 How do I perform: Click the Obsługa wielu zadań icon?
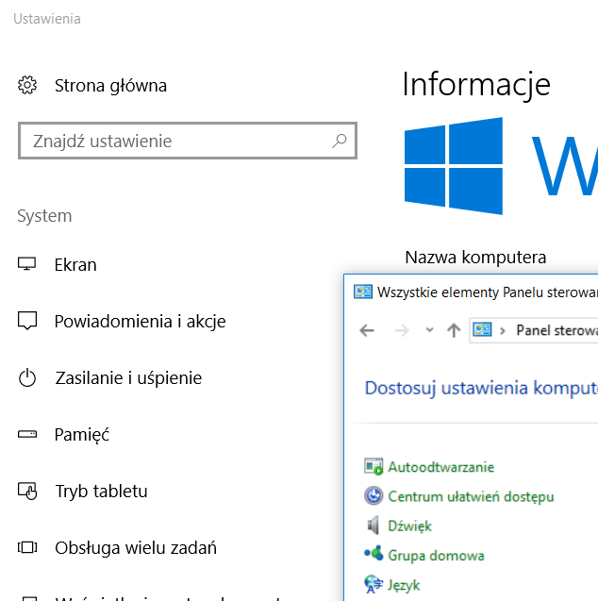pos(27,548)
